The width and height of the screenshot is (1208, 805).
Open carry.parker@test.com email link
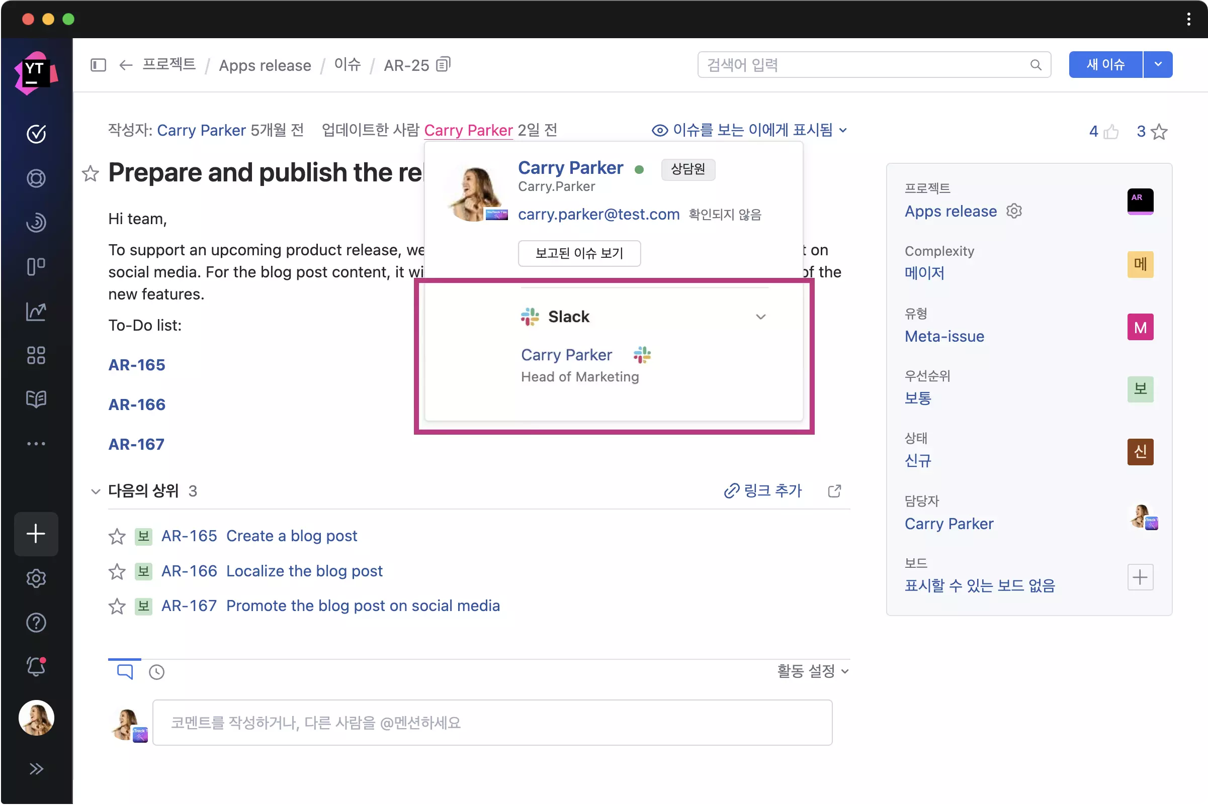click(598, 214)
